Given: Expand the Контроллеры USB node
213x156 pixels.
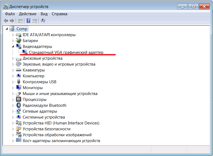Looking at the screenshot, I should click(13, 82).
